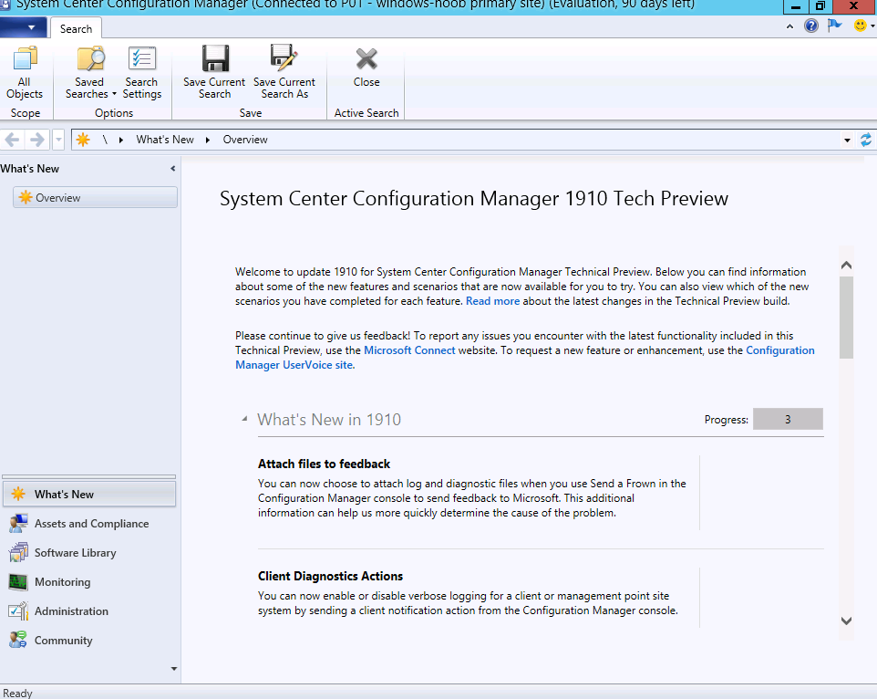Viewport: 877px width, 699px height.
Task: Go back with the navigation arrow
Action: (x=12, y=140)
